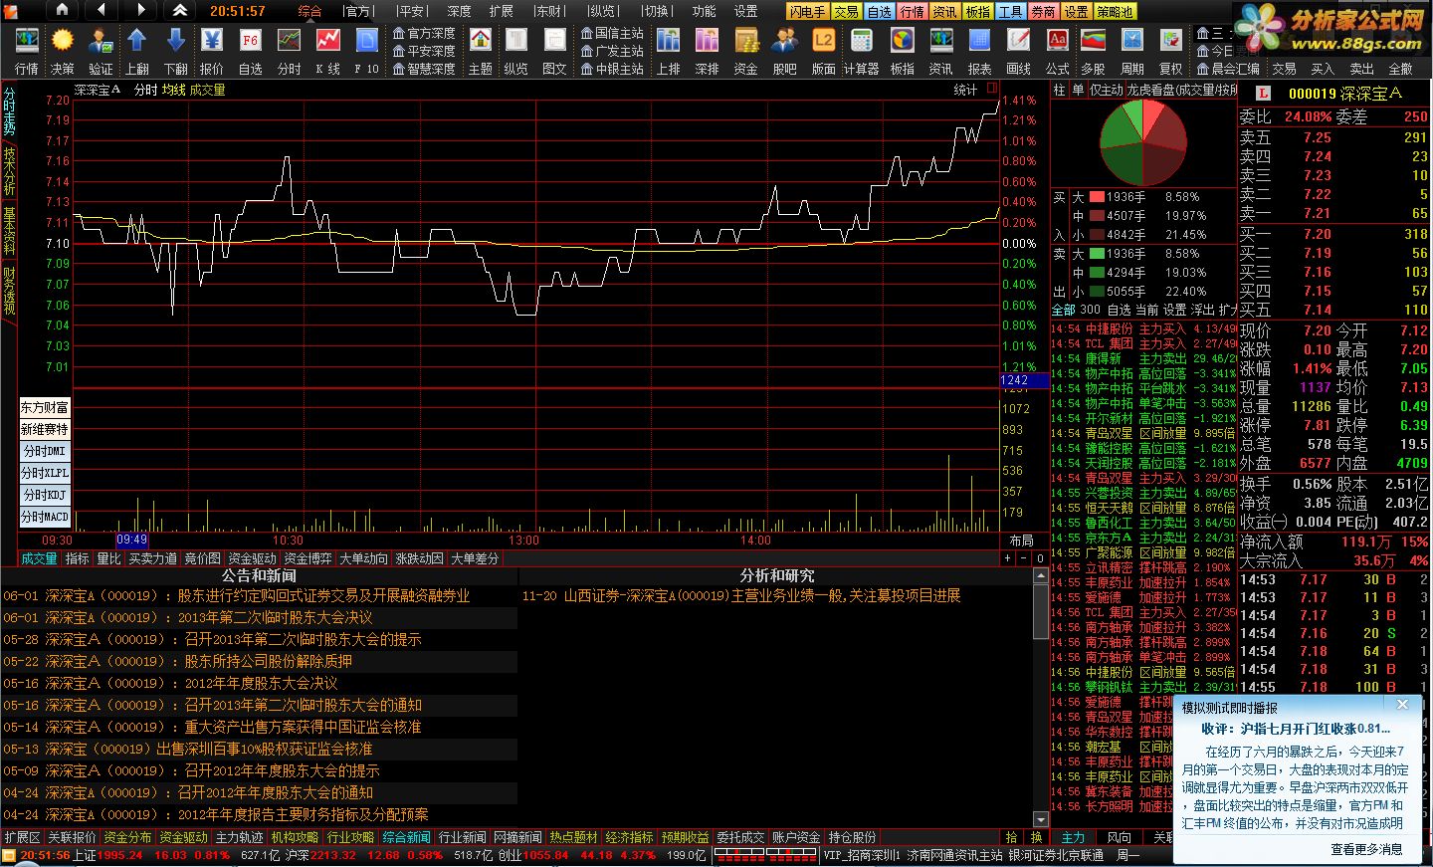Open the 多股 multi-stock icon
Image resolution: width=1433 pixels, height=867 pixels.
(1093, 51)
